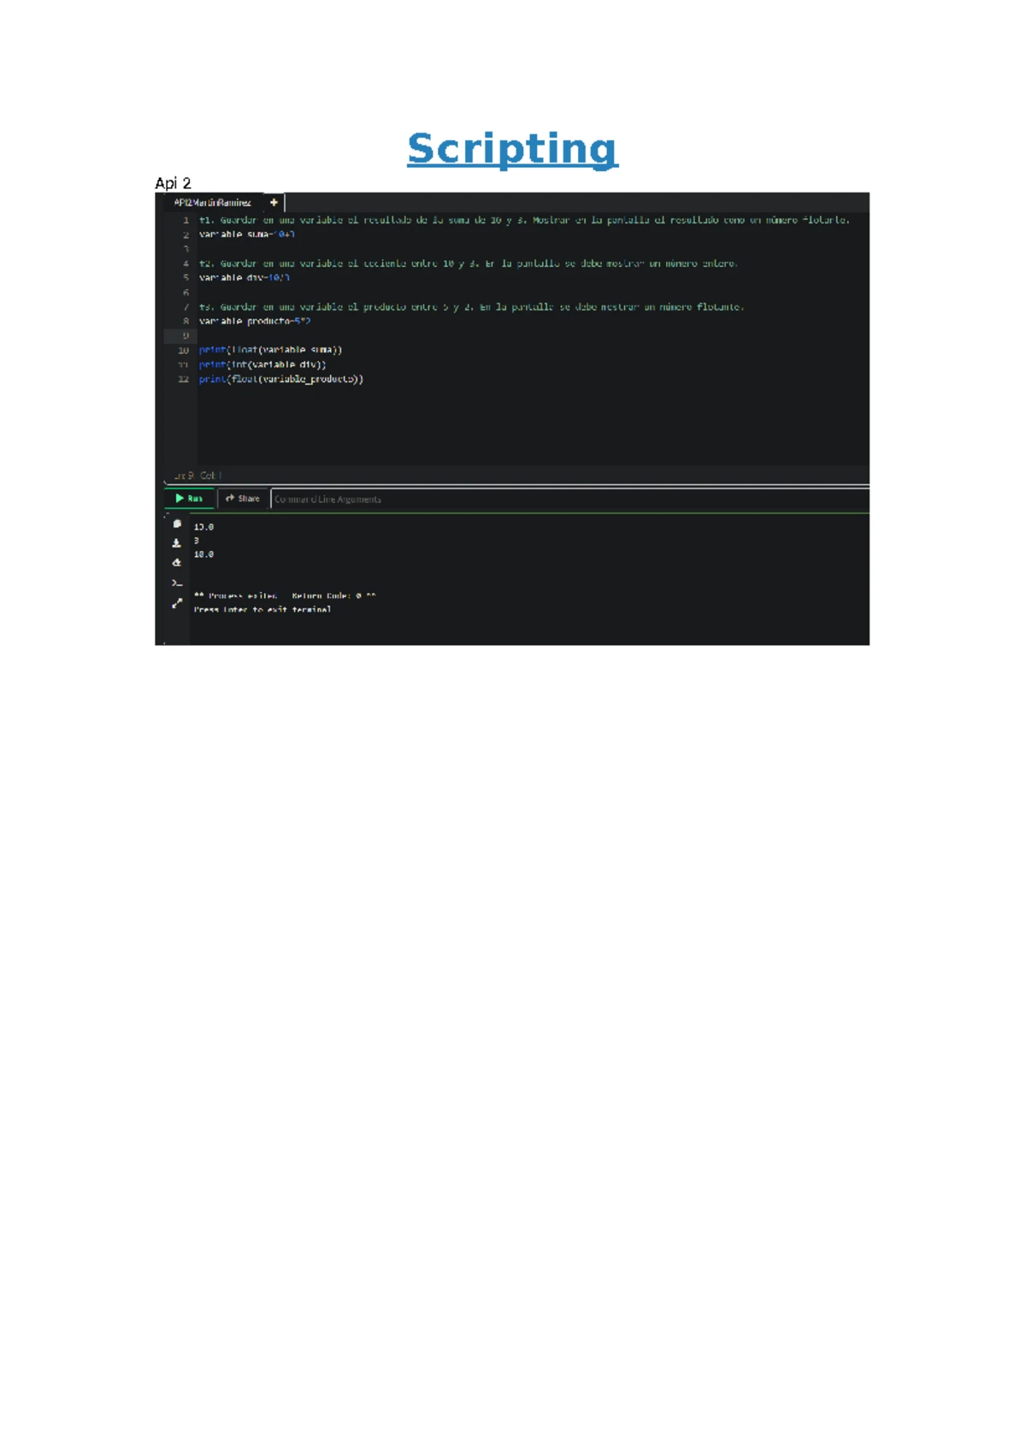Clear the terminal with eraser icon
Image resolution: width=1026 pixels, height=1451 pixels.
(177, 563)
